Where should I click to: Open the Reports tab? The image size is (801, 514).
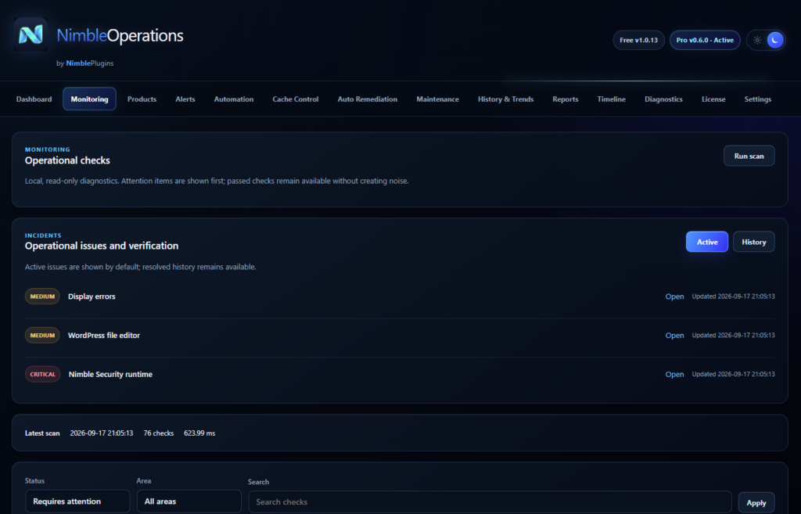coord(566,99)
